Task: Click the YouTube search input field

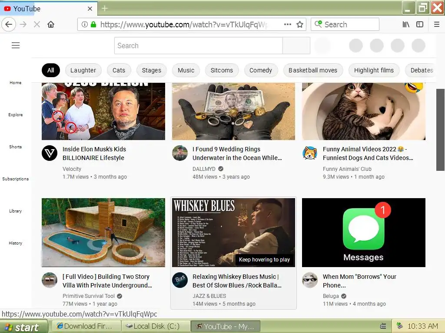Action: pyautogui.click(x=198, y=46)
